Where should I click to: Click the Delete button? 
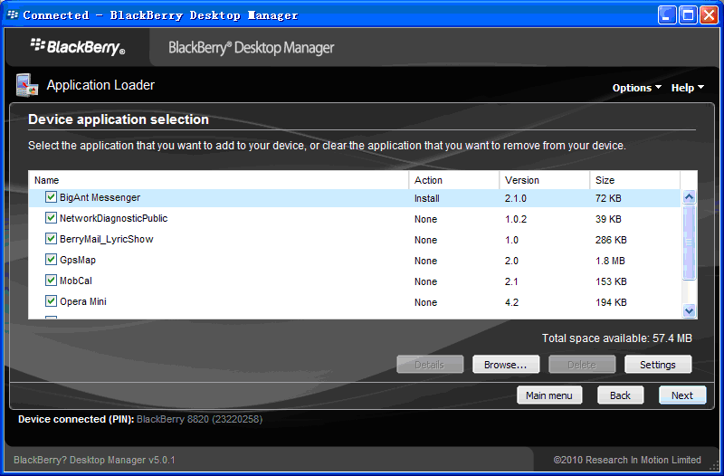(582, 365)
